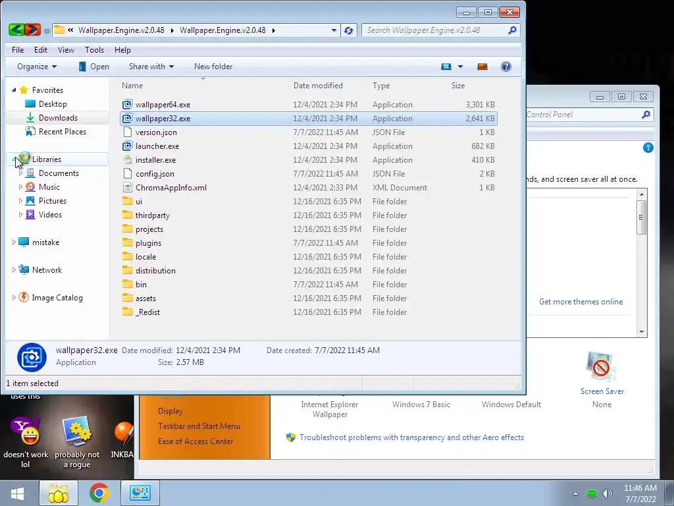The width and height of the screenshot is (674, 506).
Task: Click the Open toolbar button
Action: (x=93, y=67)
